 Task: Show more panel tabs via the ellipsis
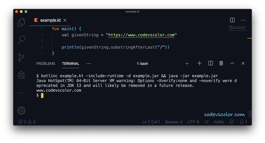coord(89,63)
